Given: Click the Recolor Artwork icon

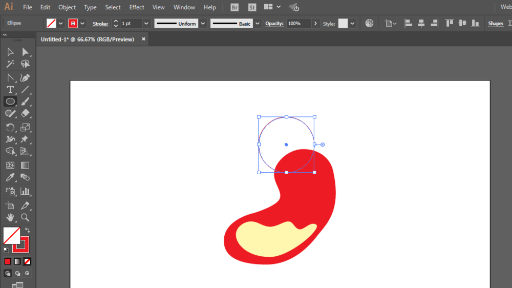Looking at the screenshot, I should click(x=369, y=23).
